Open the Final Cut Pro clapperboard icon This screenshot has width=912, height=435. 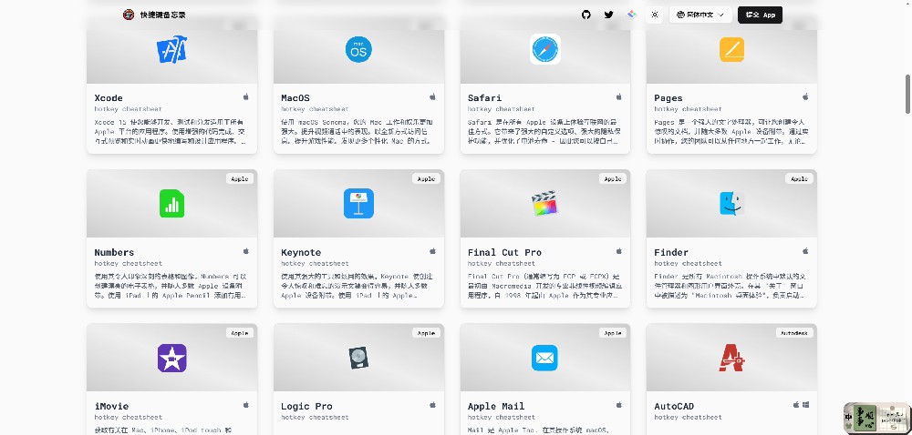point(545,204)
